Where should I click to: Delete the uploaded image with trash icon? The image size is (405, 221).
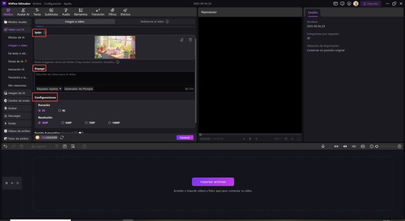[x=190, y=40]
